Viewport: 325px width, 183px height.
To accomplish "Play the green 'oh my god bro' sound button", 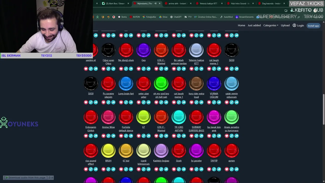I will point(161,83).
